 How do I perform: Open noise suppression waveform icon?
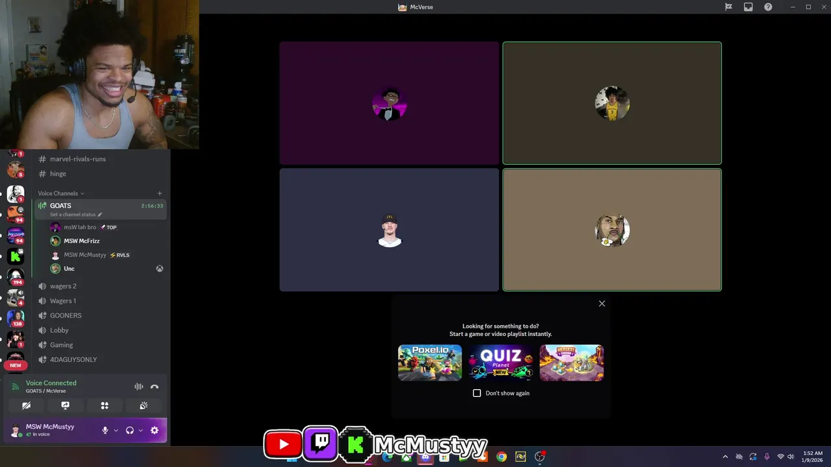pos(138,387)
